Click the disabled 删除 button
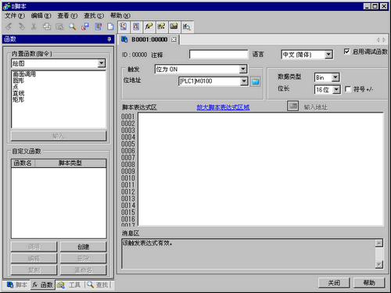 [84, 259]
